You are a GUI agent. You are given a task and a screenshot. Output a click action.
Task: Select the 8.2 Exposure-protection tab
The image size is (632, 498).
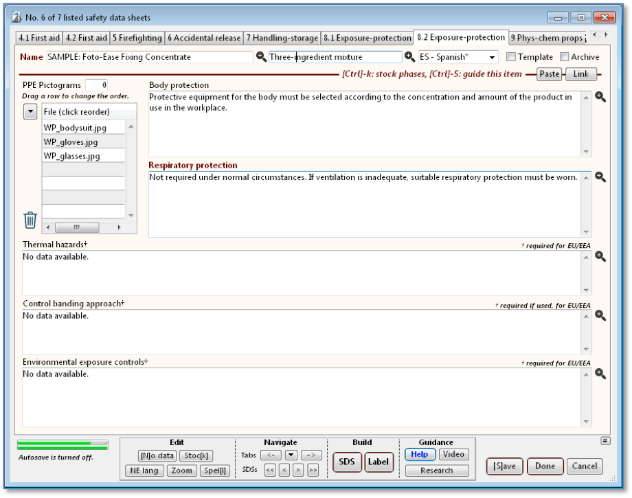pyautogui.click(x=461, y=37)
